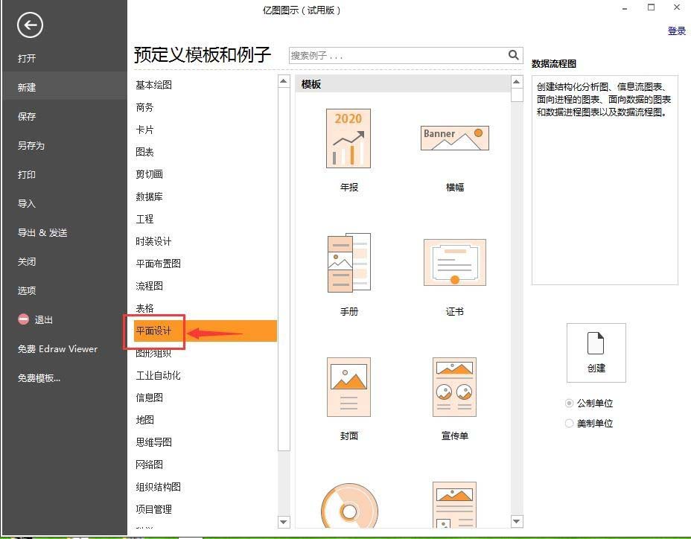691x539 pixels.
Task: Select the 组织结构图 category
Action: point(160,487)
